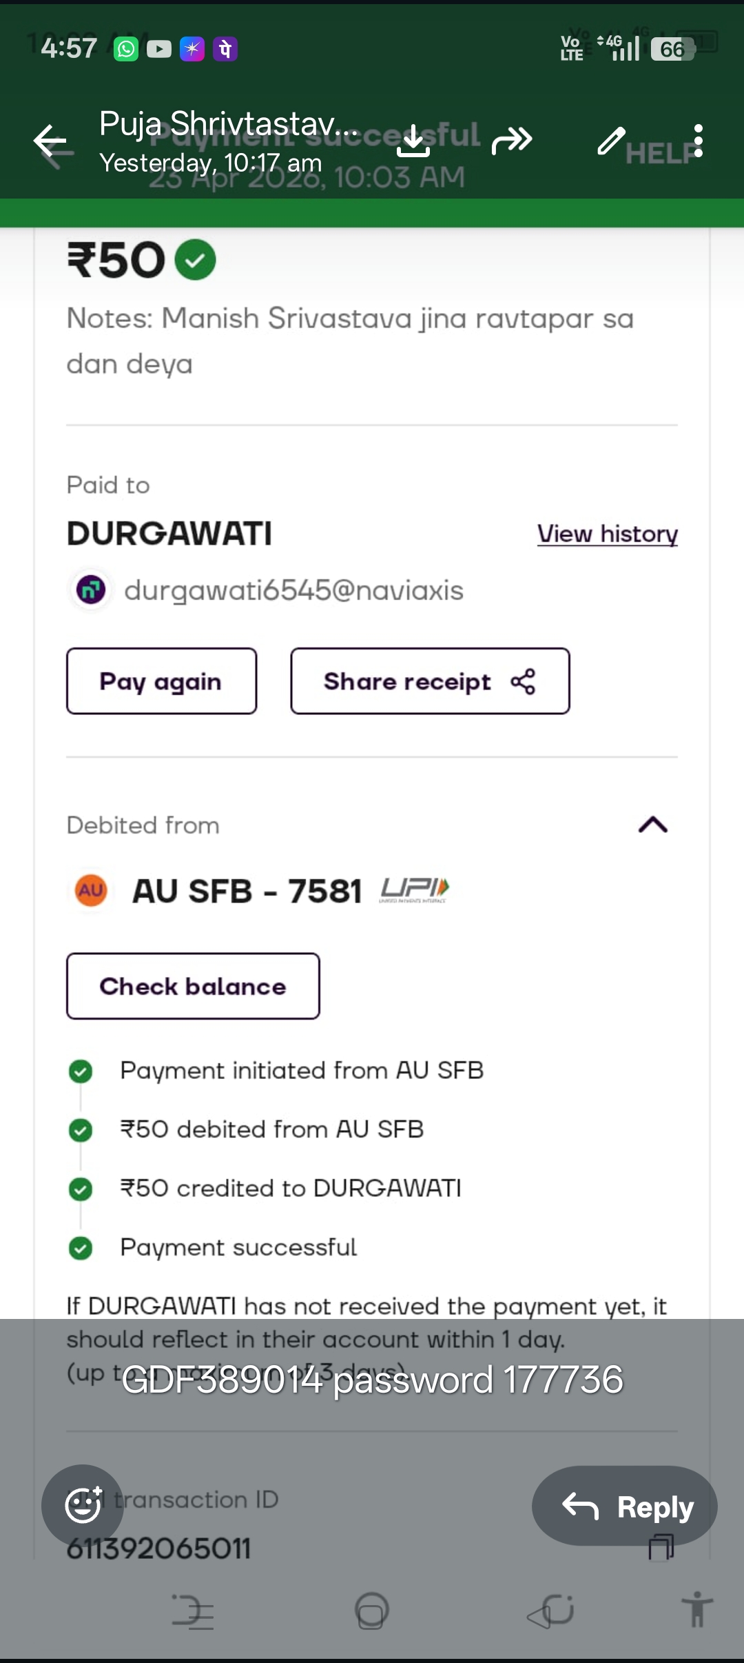Tap the AU SFB bank logo
The width and height of the screenshot is (744, 1663).
coord(91,890)
